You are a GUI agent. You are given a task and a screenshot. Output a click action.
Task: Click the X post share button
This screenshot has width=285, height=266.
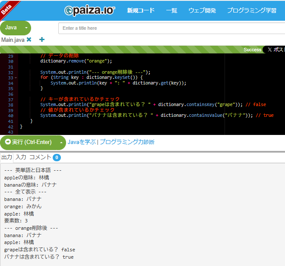coord(275,50)
